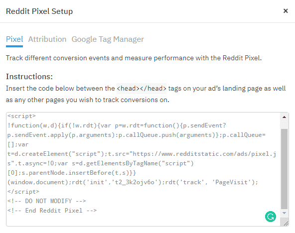This screenshot has width=295, height=233.
Task: Close the Reddit Pixel Setup dialog
Action: tap(286, 11)
